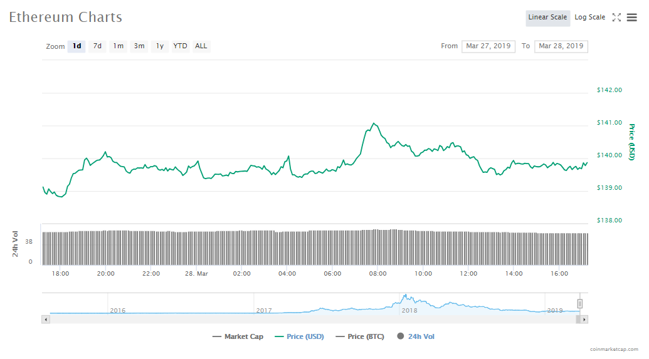Select the 7d zoom range
The image size is (649, 359).
pyautogui.click(x=97, y=46)
